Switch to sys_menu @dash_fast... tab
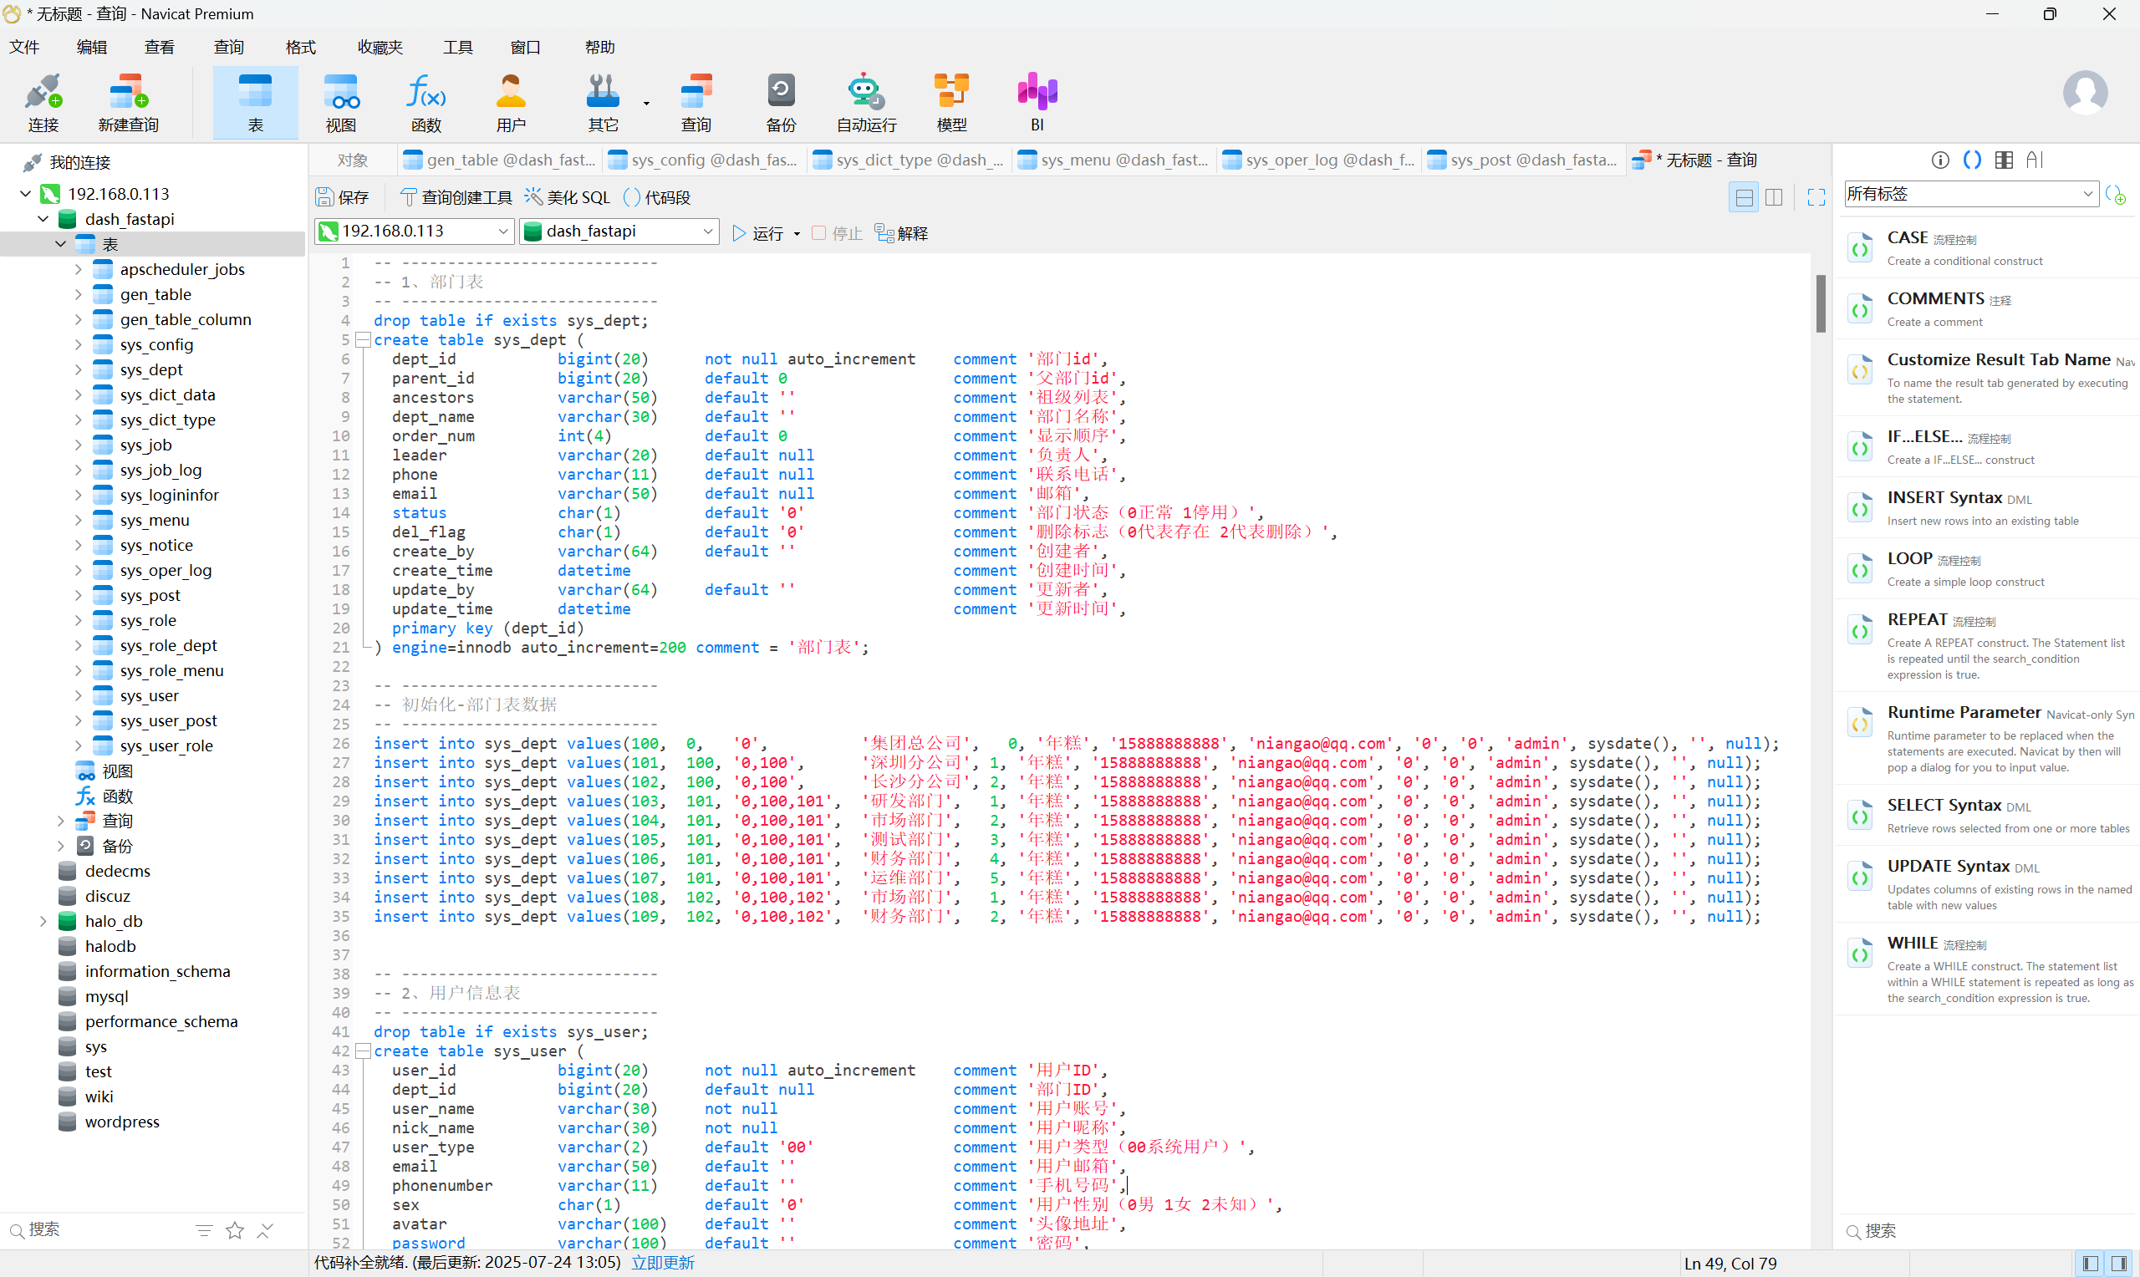This screenshot has width=2140, height=1277. click(x=1113, y=160)
